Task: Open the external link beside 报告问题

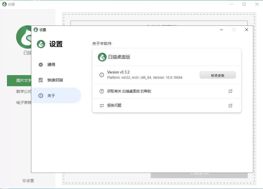Action: pyautogui.click(x=230, y=105)
